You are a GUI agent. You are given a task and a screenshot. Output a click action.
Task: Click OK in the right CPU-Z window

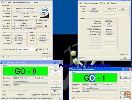125,58
